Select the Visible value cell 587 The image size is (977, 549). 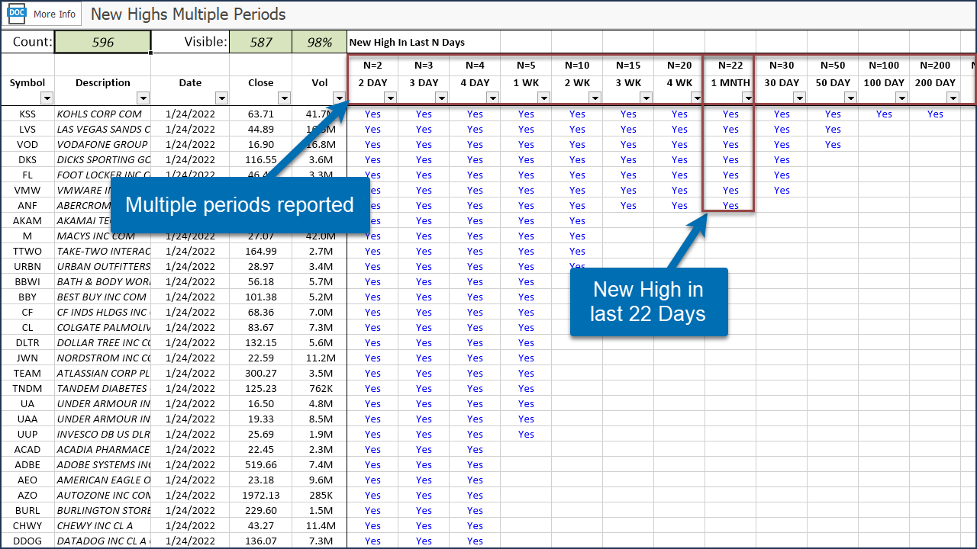point(261,42)
